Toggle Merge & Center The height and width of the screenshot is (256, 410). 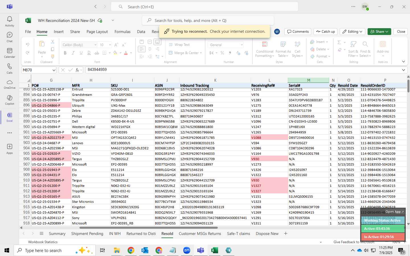tap(185, 53)
